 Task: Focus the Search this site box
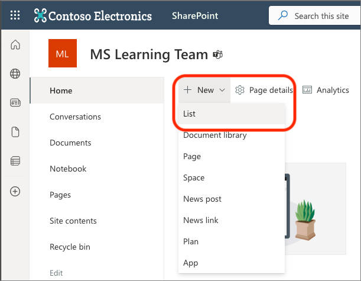point(315,15)
